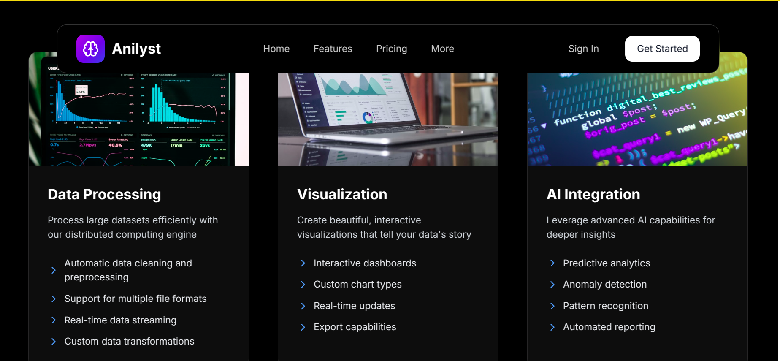
Task: Open the More nav menu
Action: coord(443,49)
